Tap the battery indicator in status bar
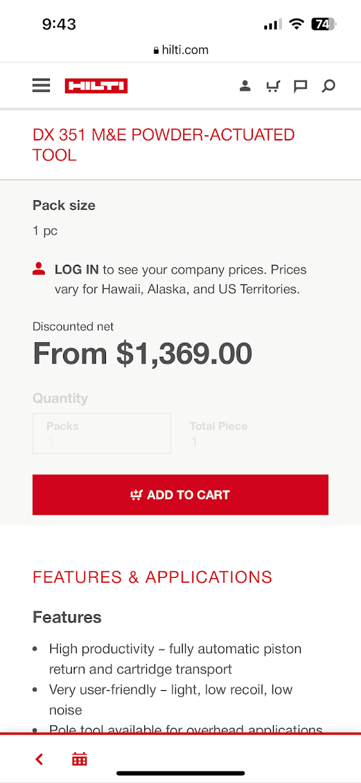Screen dimensions: 361x783 pos(324,24)
